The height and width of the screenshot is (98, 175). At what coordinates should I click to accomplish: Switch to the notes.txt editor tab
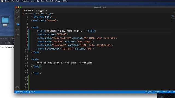41,10
